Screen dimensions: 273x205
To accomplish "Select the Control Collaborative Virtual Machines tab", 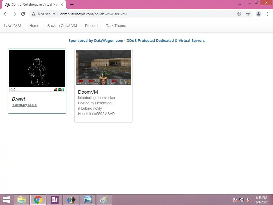I will 34,5.
